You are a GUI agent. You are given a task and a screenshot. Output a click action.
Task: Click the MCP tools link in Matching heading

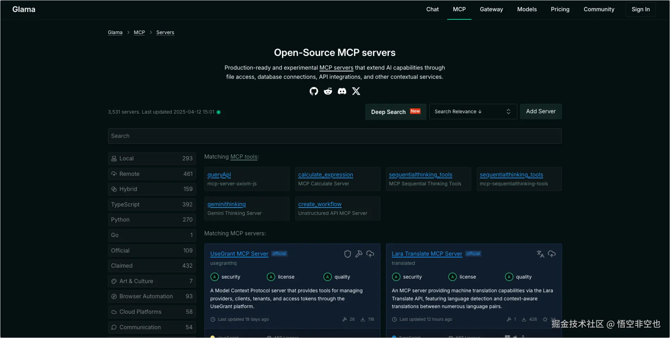[244, 157]
